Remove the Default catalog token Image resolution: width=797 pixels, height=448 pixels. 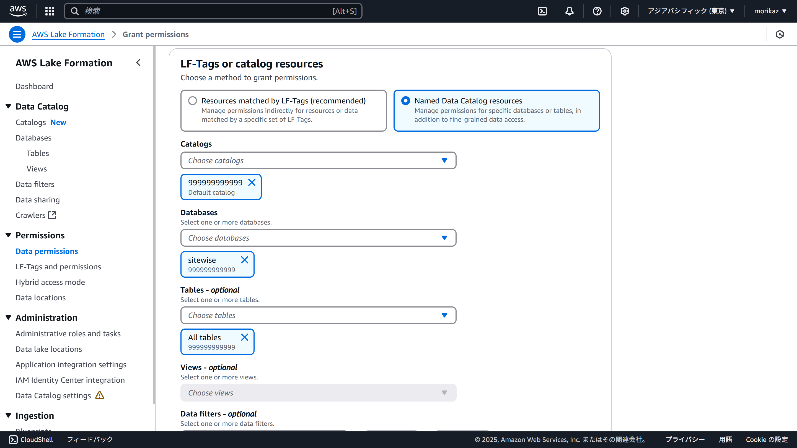coord(252,183)
